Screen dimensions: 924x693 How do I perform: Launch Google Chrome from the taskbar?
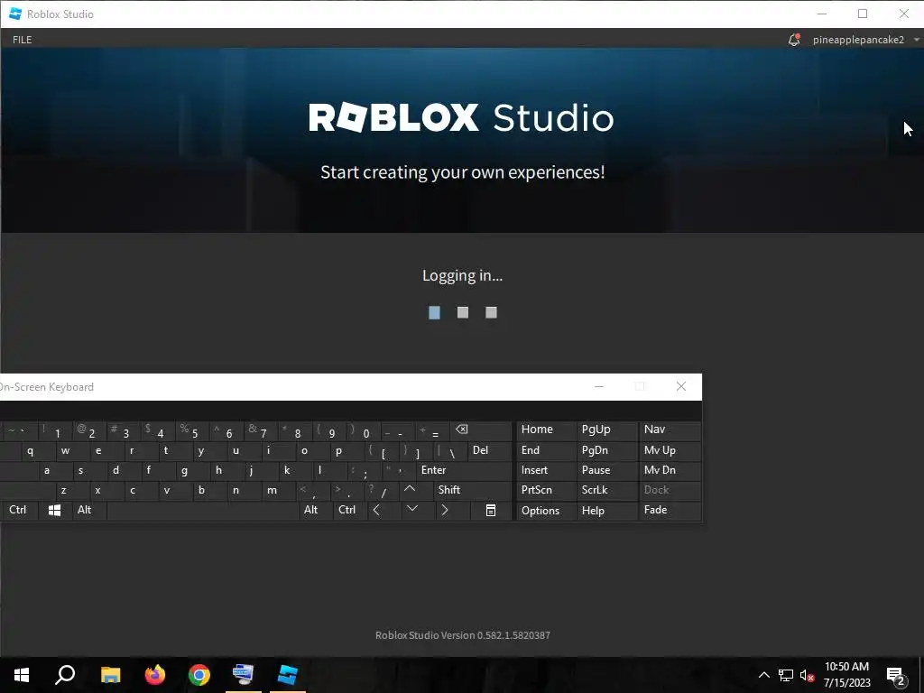(199, 675)
